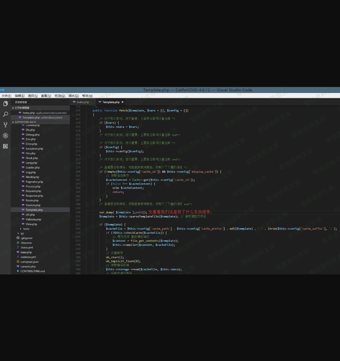
Task: Collapse the CATFISHCMS-4.6.12 project section
Action: (25, 122)
